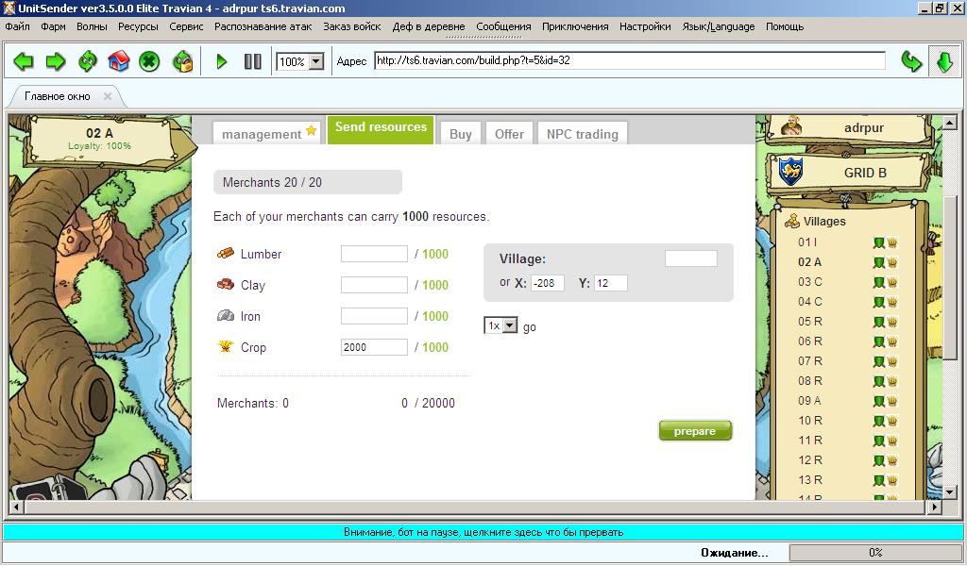The height and width of the screenshot is (566, 967).
Task: Click the 1000 link next to Crop
Action: [x=435, y=347]
